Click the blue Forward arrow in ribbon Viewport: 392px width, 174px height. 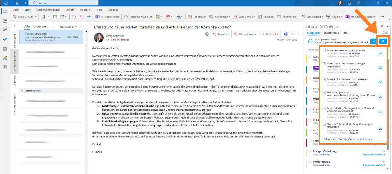tap(89, 17)
